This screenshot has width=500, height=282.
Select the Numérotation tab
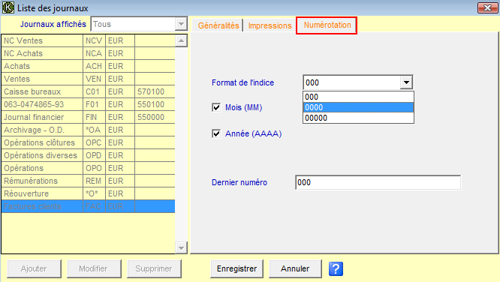pyautogui.click(x=327, y=25)
